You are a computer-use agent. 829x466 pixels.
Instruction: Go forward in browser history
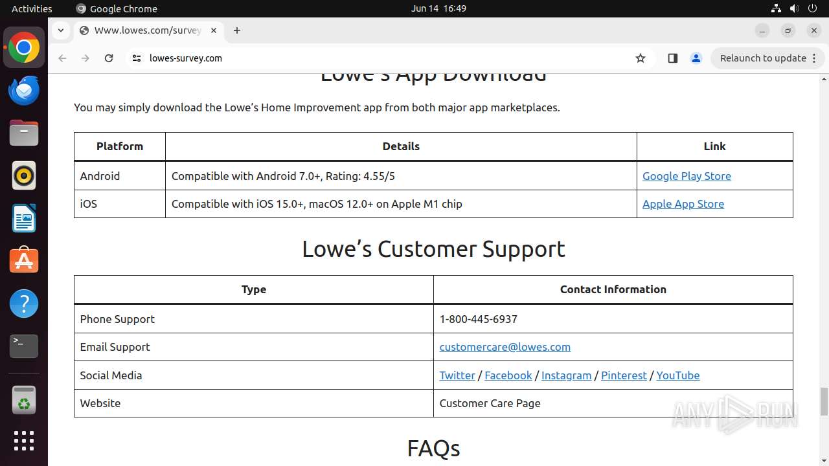pyautogui.click(x=85, y=58)
